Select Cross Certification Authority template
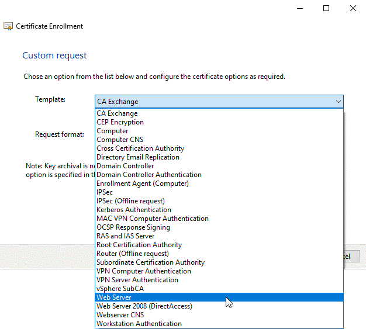 pos(140,148)
